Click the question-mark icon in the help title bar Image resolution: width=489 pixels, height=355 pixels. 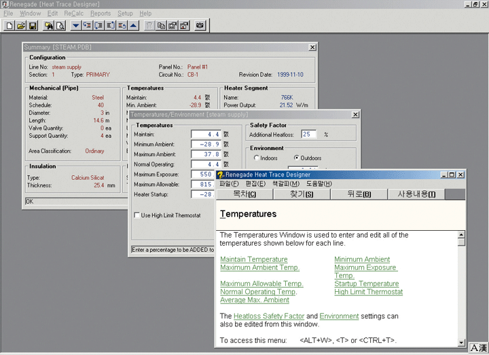[221, 175]
